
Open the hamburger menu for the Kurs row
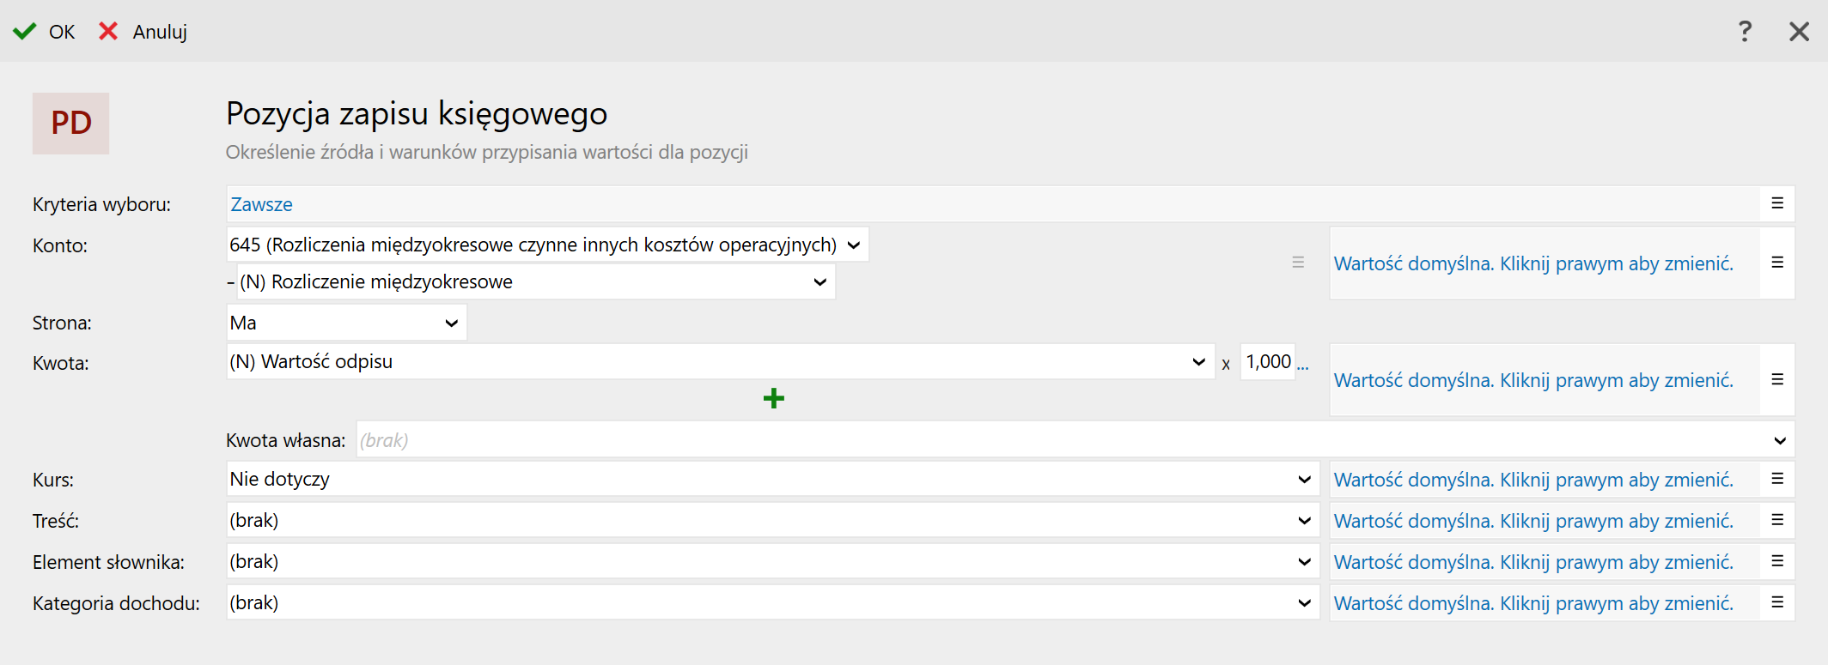1777,479
